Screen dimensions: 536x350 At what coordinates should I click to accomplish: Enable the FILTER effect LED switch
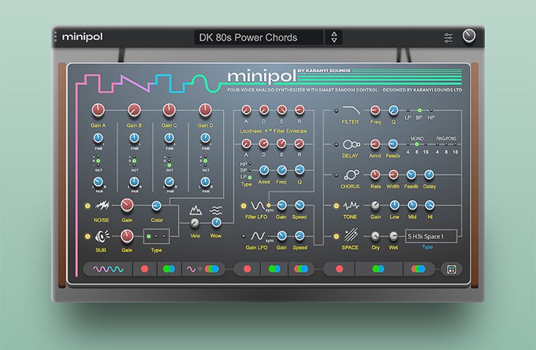337,111
